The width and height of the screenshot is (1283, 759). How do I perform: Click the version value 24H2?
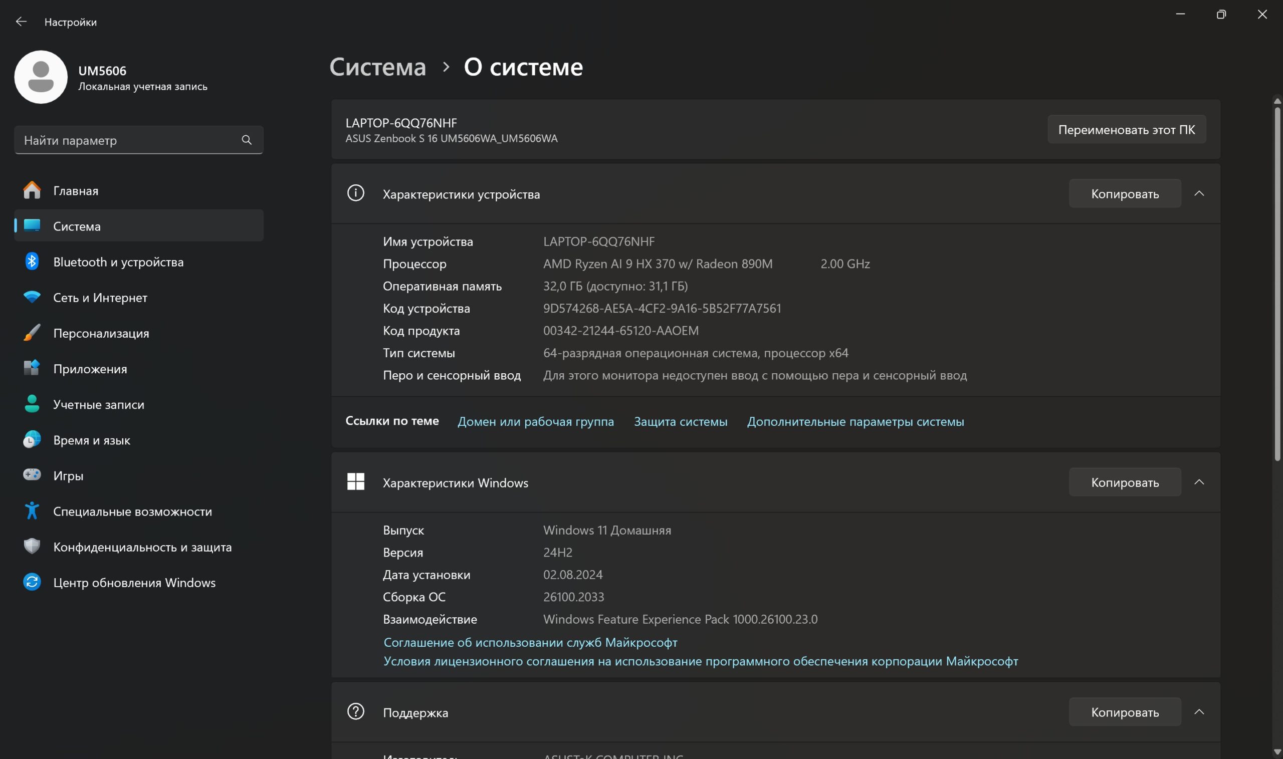pyautogui.click(x=558, y=552)
